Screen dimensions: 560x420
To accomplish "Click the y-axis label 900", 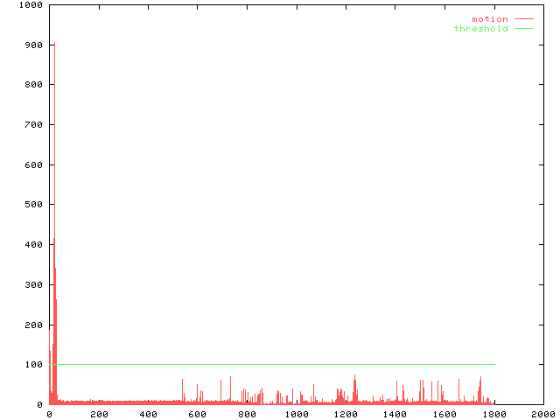I will 34,45.
